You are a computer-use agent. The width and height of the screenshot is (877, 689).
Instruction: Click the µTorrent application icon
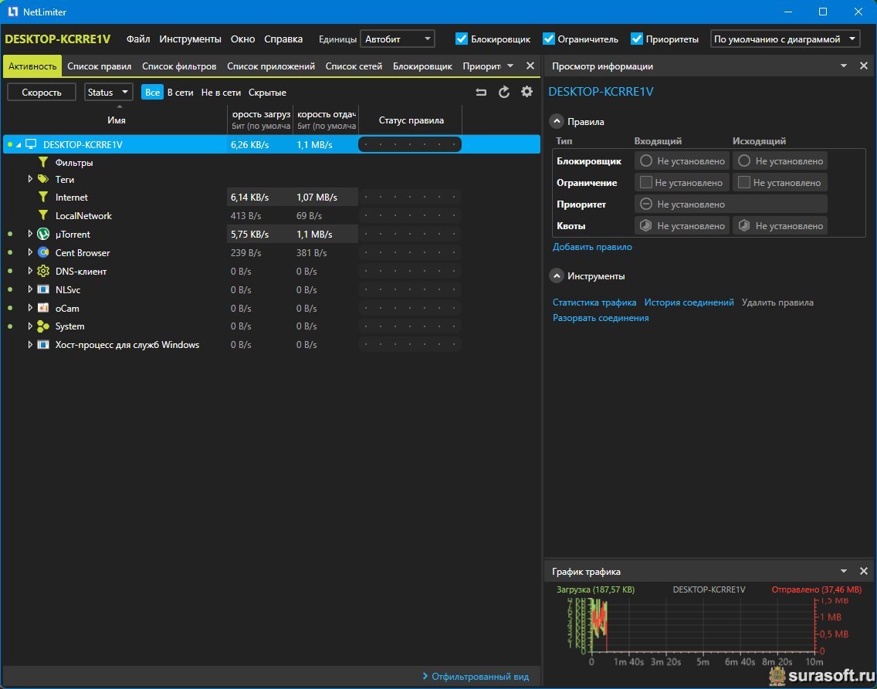[x=43, y=234]
